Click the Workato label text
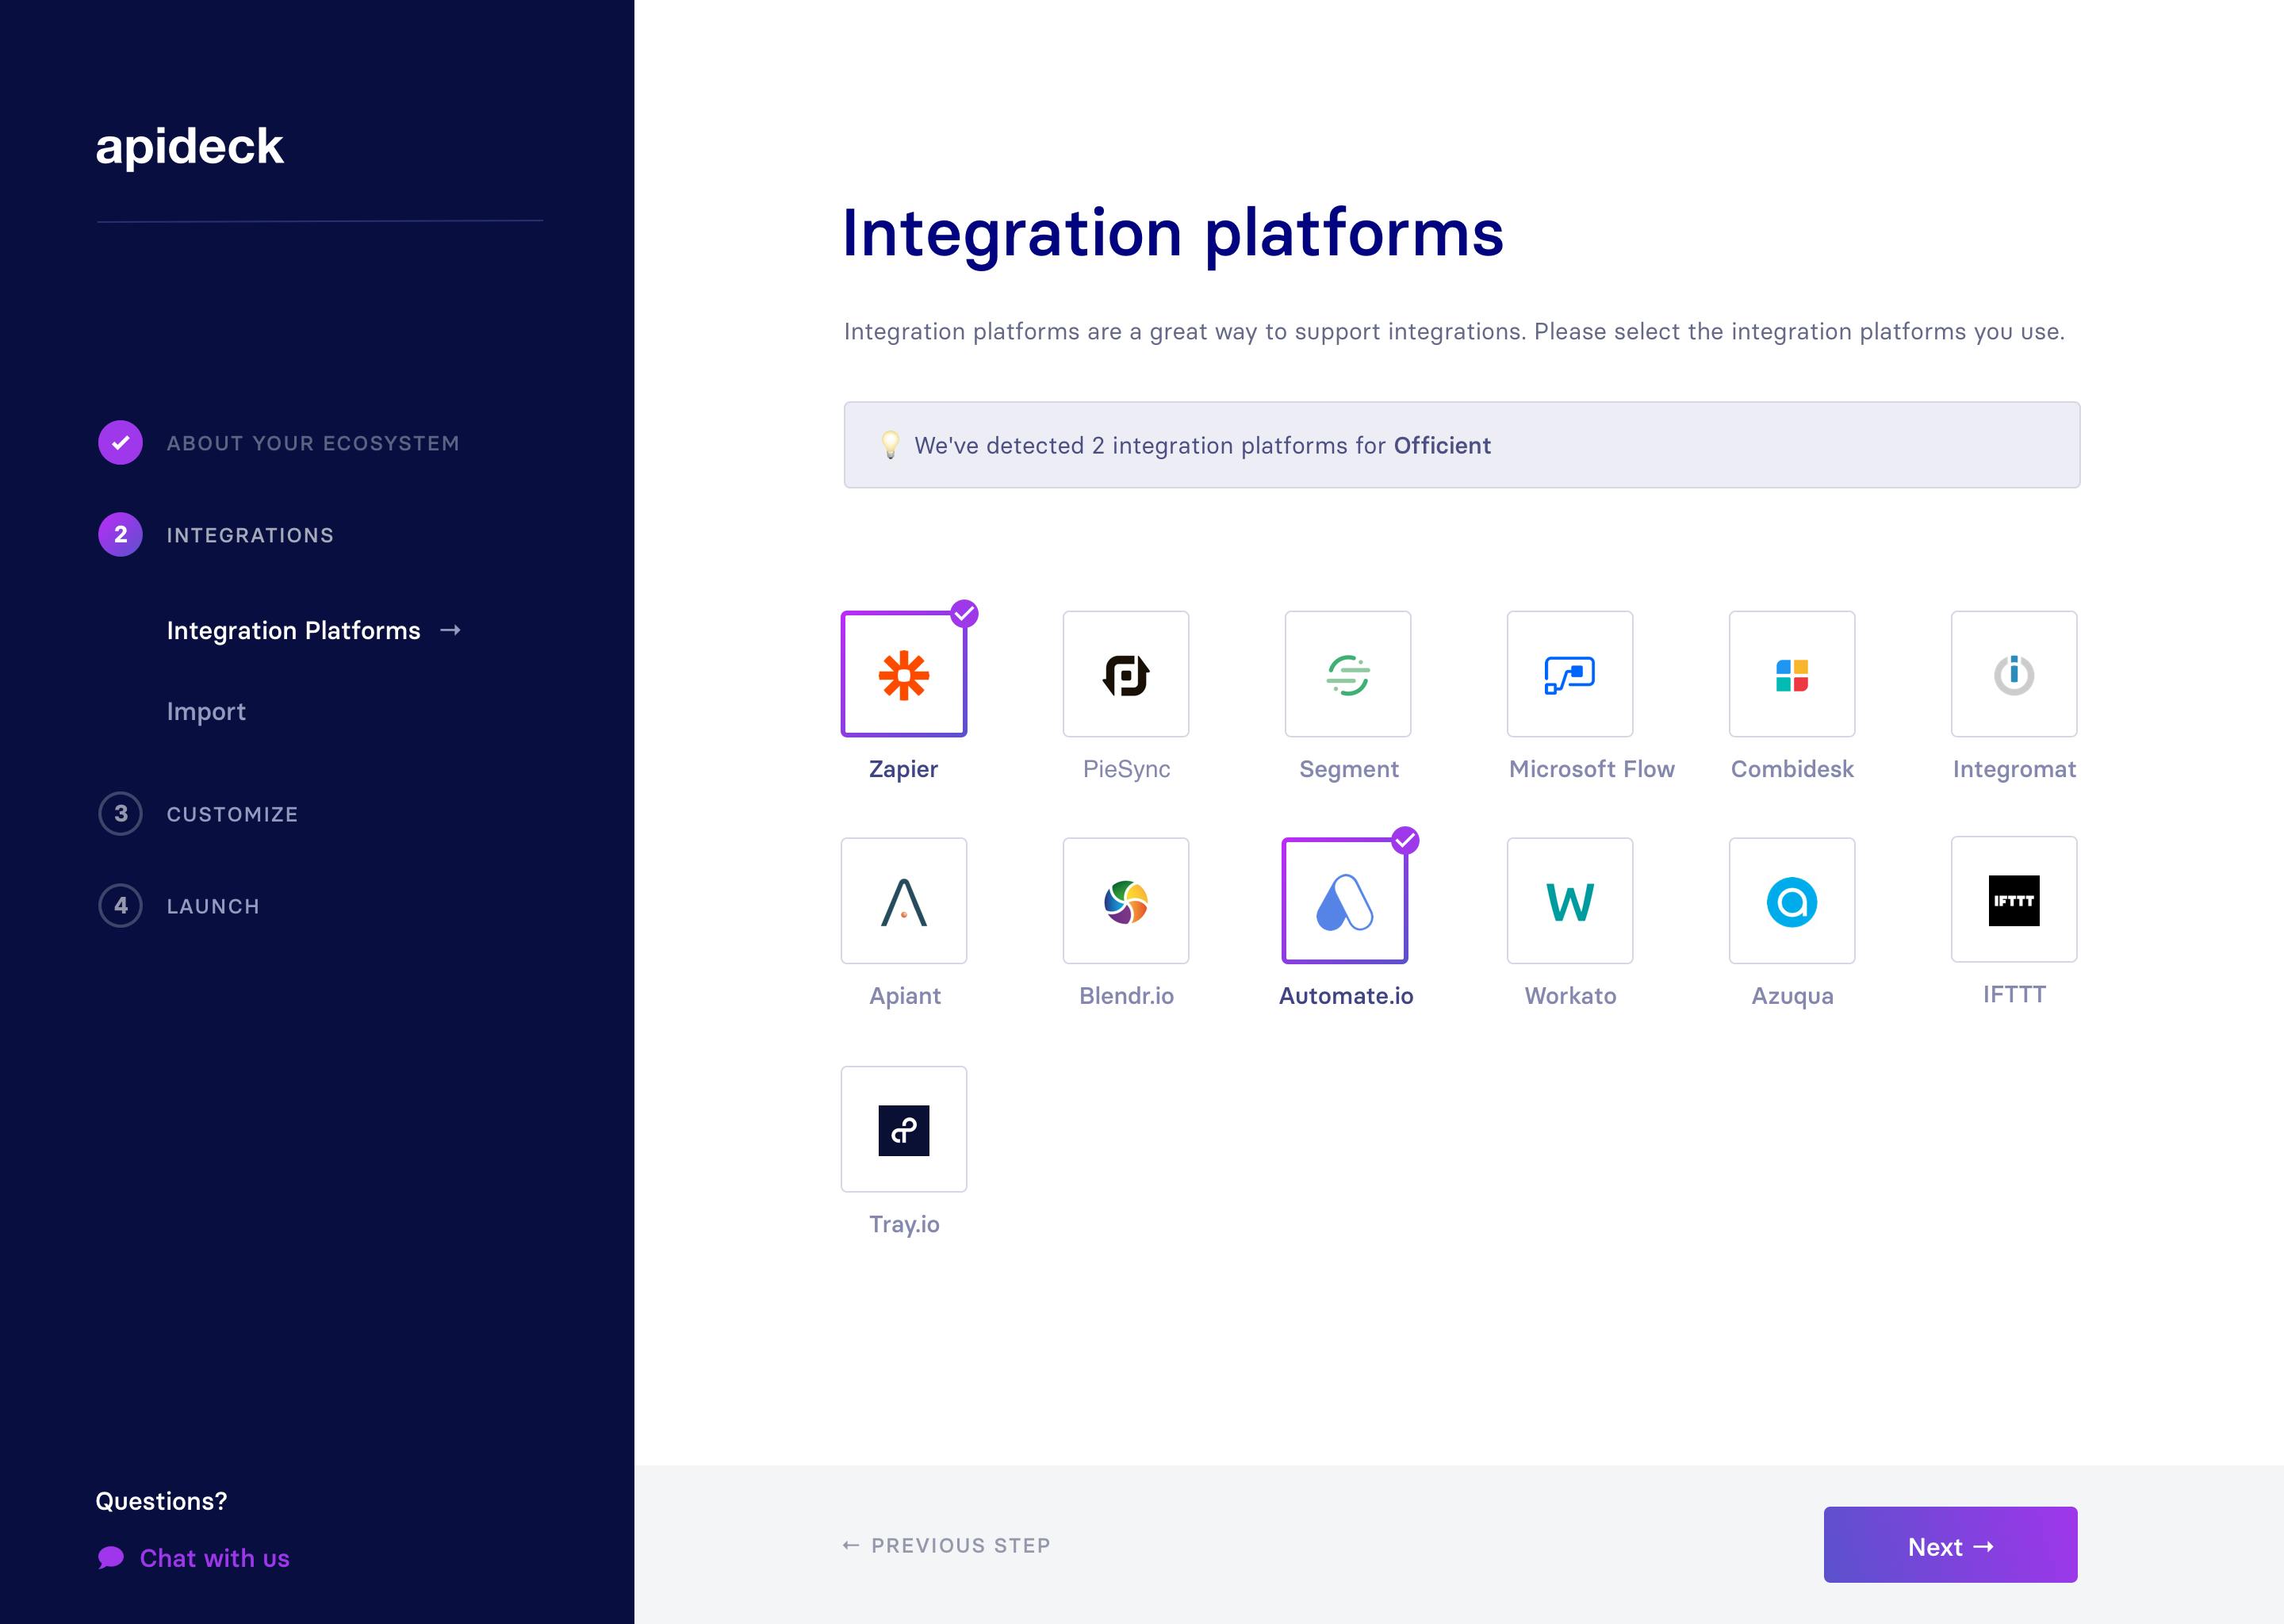The image size is (2284, 1624). tap(1570, 996)
